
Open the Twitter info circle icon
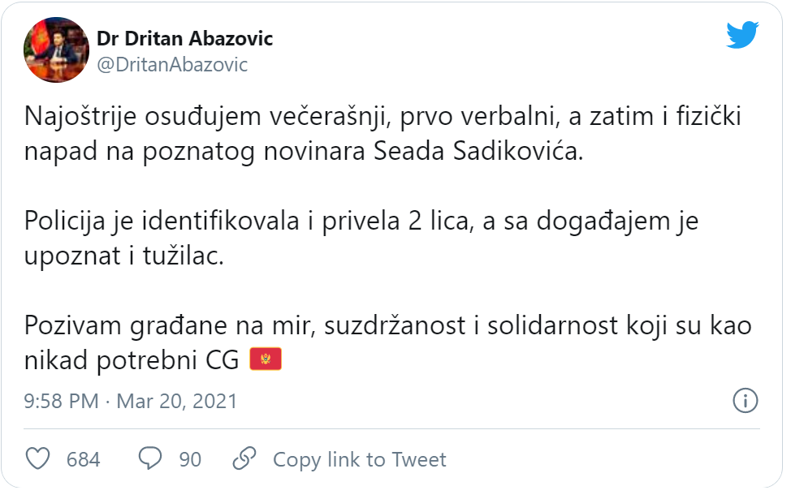pos(745,400)
